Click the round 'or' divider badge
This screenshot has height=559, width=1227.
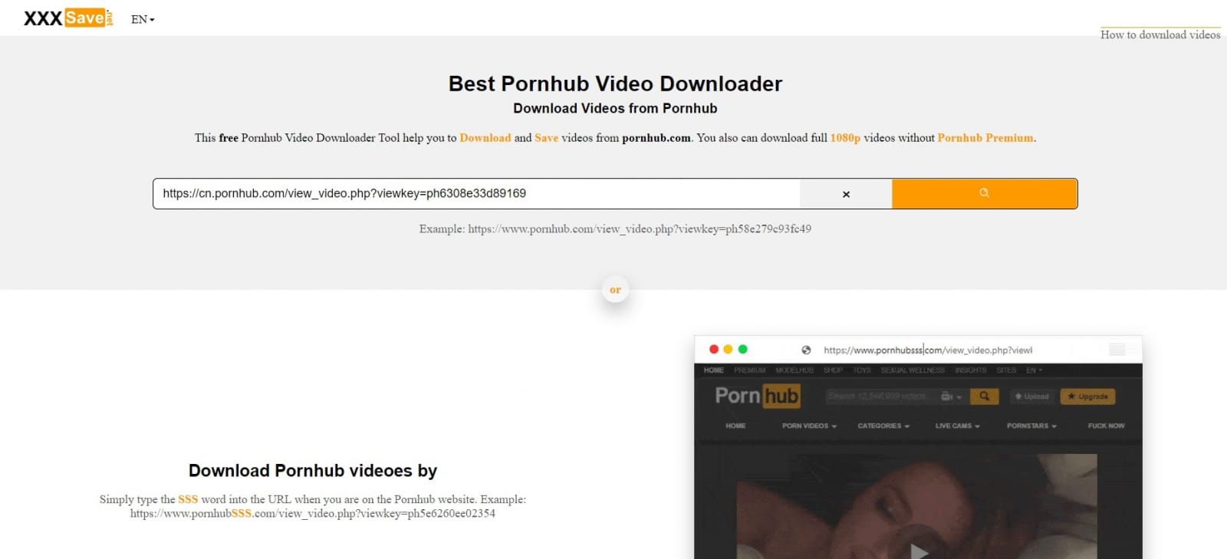[615, 290]
